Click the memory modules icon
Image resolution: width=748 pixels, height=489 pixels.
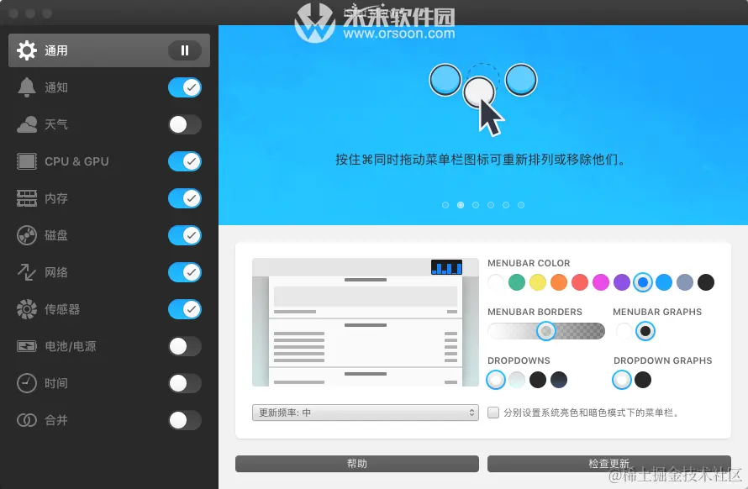(x=27, y=198)
